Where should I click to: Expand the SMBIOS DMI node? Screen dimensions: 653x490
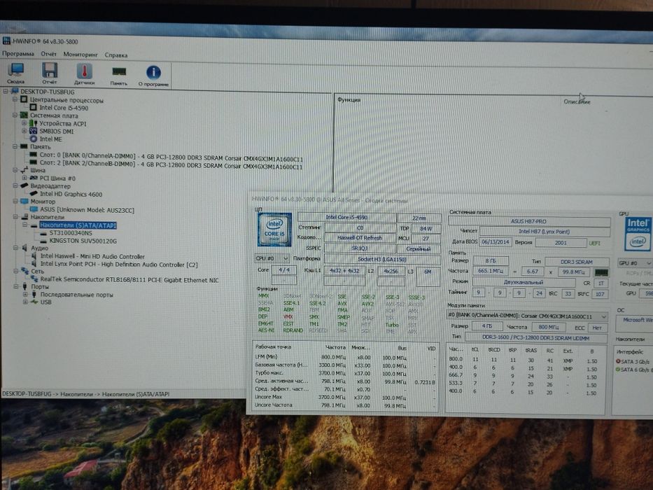click(24, 131)
